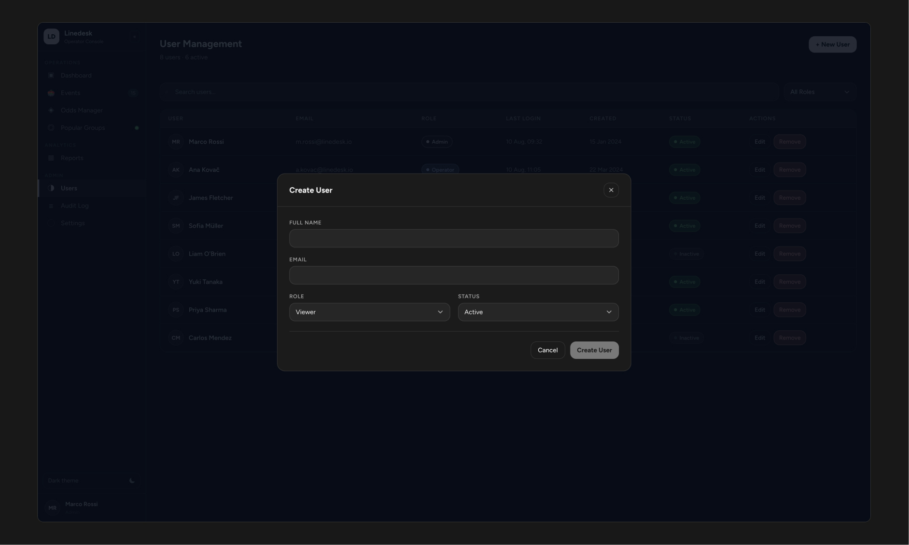Click the + New User button
The height and width of the screenshot is (545, 909).
[x=832, y=44]
